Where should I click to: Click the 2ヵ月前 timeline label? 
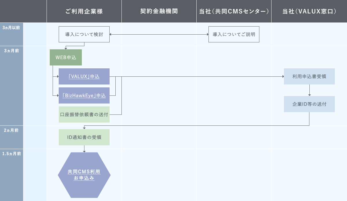[x=11, y=130]
